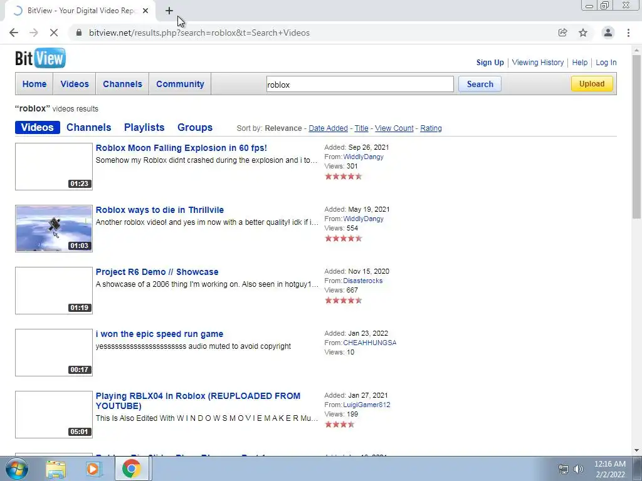Click network icon in system tray

[564, 469]
